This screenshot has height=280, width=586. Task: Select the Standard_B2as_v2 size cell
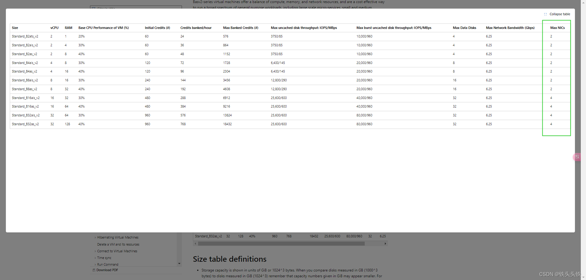24,54
